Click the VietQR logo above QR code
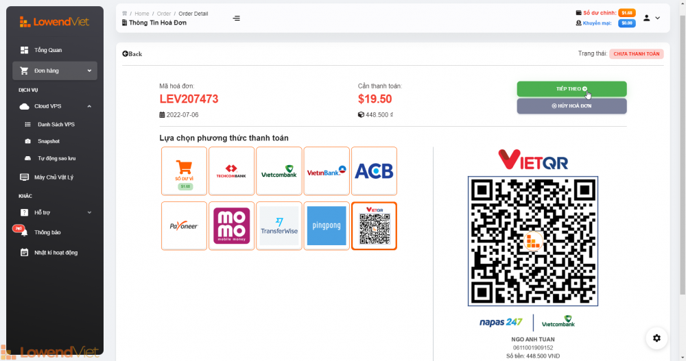This screenshot has height=361, width=686. (533, 160)
